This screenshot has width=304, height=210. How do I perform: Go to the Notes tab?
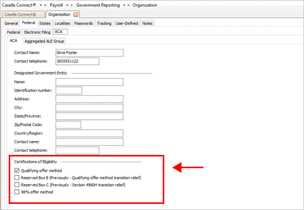[x=147, y=23]
